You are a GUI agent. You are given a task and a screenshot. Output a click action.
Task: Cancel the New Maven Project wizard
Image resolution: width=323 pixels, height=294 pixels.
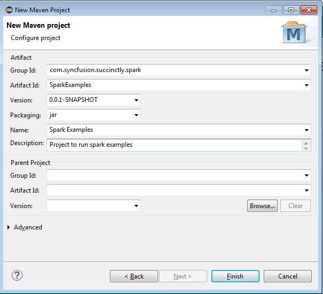pos(288,276)
